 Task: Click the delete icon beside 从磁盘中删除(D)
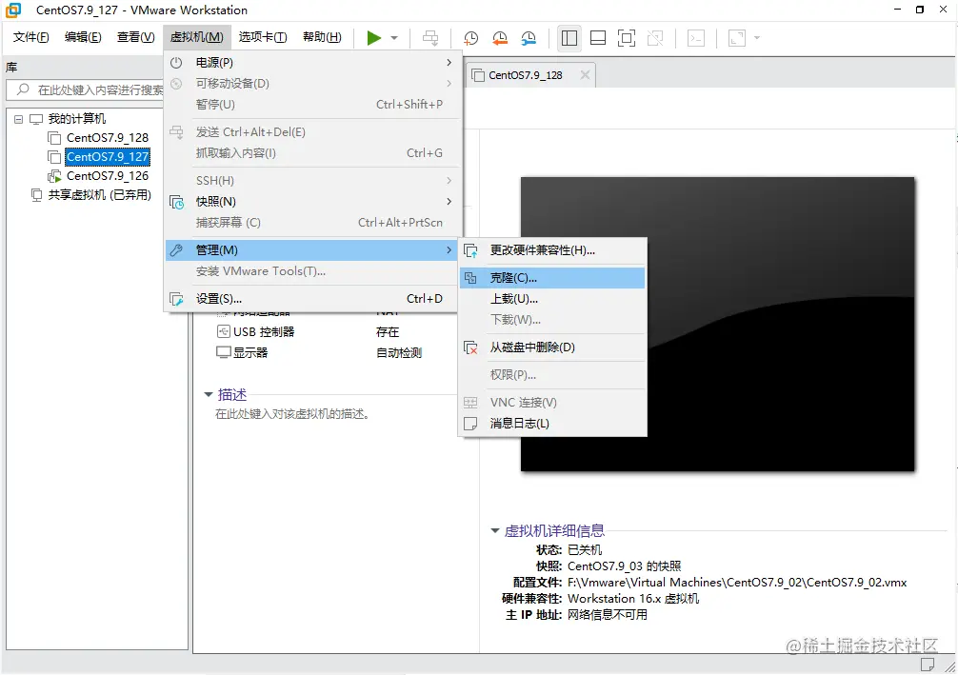point(470,347)
